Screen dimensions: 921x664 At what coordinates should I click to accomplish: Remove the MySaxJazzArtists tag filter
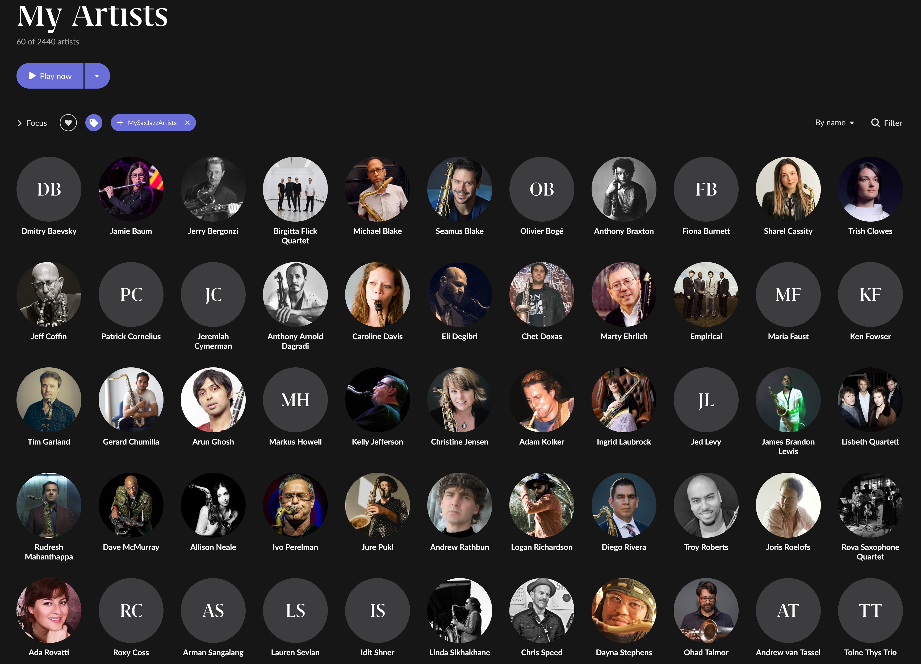tap(187, 123)
